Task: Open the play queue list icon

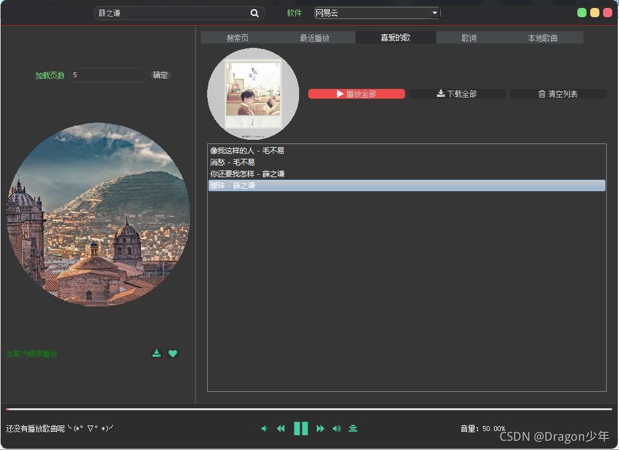Action: click(x=353, y=429)
